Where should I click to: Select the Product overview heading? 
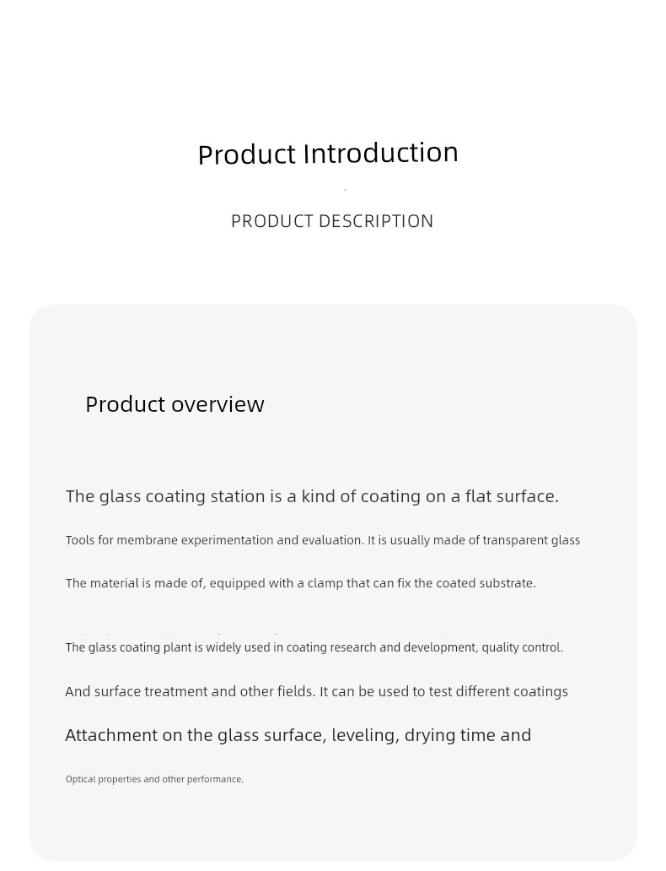175,403
